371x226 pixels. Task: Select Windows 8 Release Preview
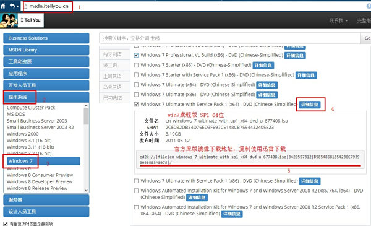point(37,188)
